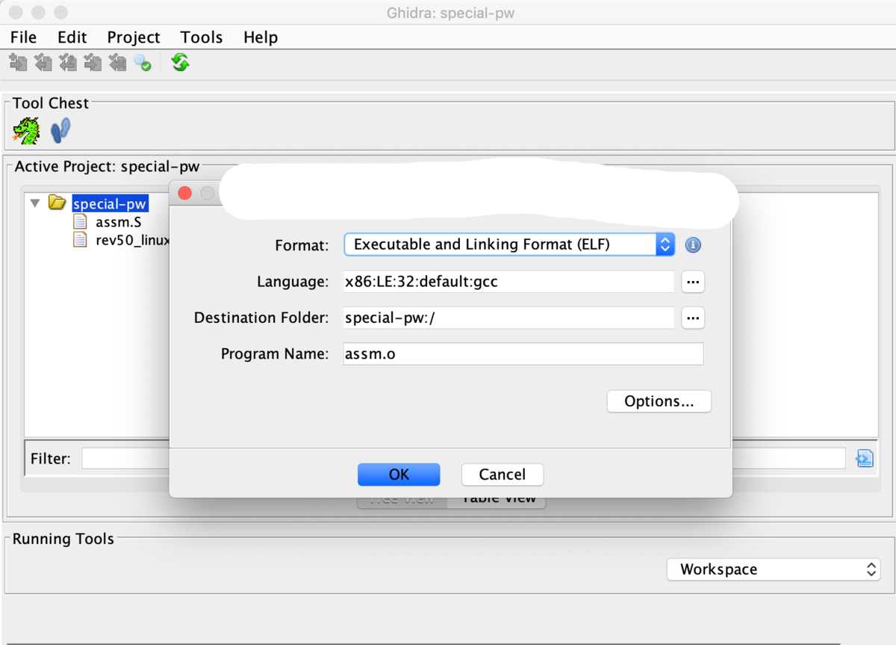Switch to the Table View tab

(x=497, y=500)
